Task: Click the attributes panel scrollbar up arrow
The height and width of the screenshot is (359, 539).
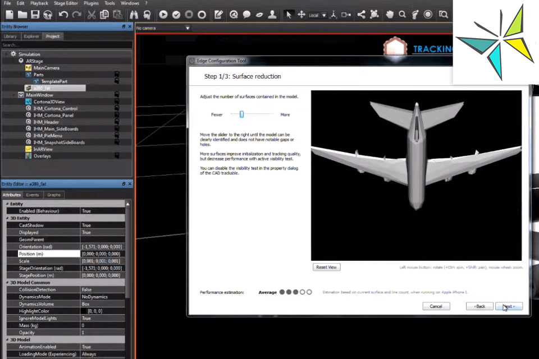Action: (127, 204)
